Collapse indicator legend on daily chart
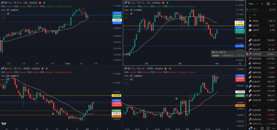 (126, 18)
